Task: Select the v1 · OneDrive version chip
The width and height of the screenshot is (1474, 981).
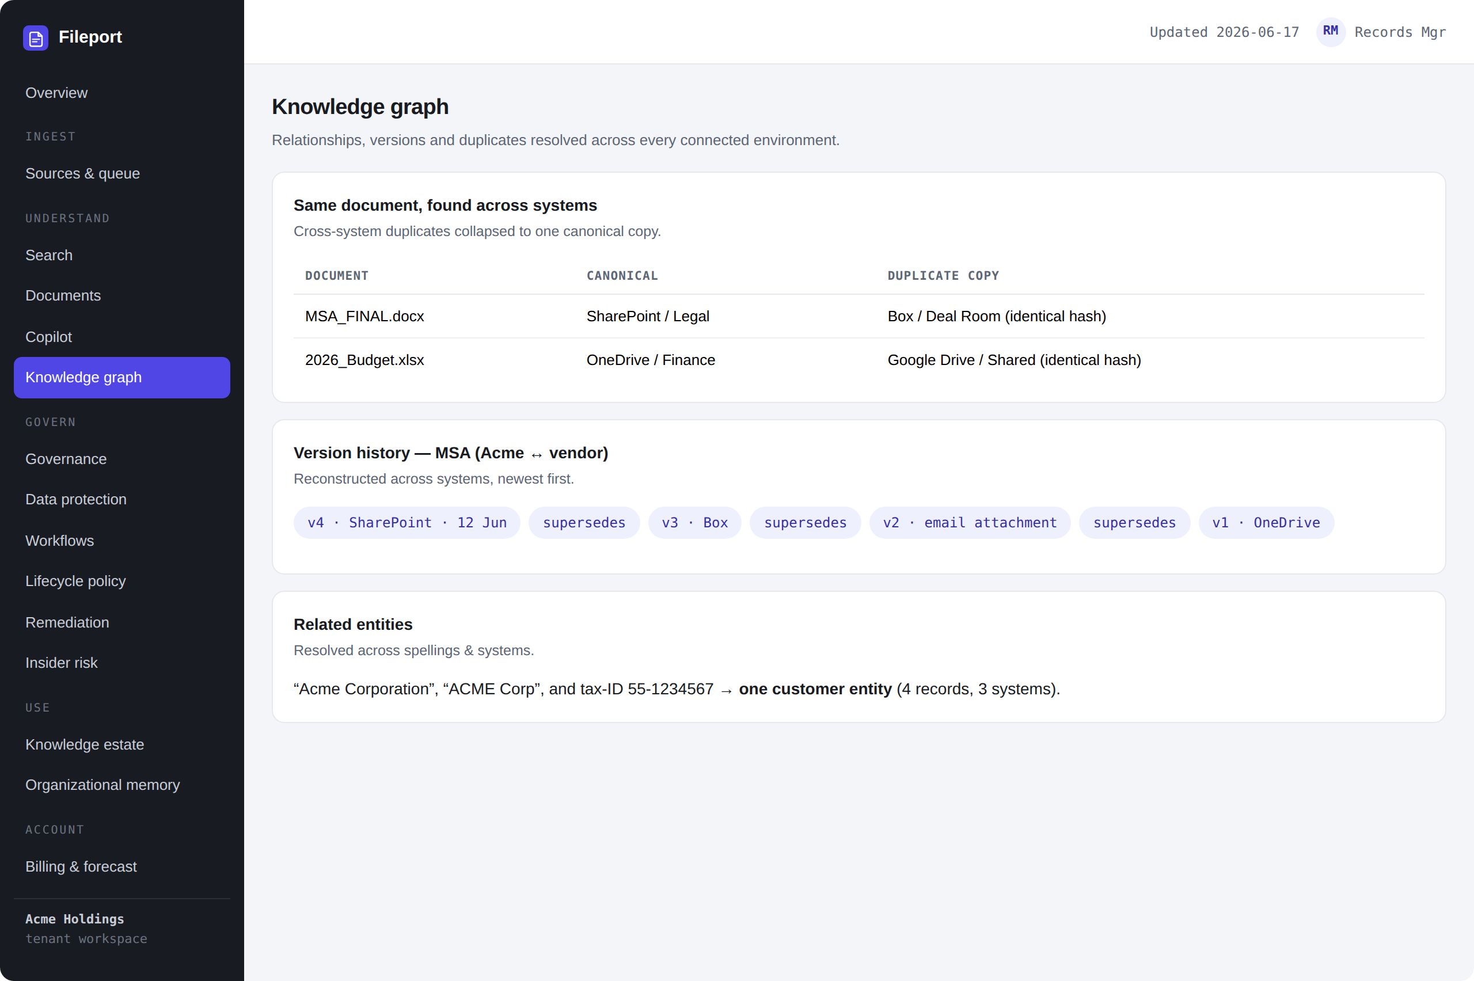Action: coord(1266,522)
